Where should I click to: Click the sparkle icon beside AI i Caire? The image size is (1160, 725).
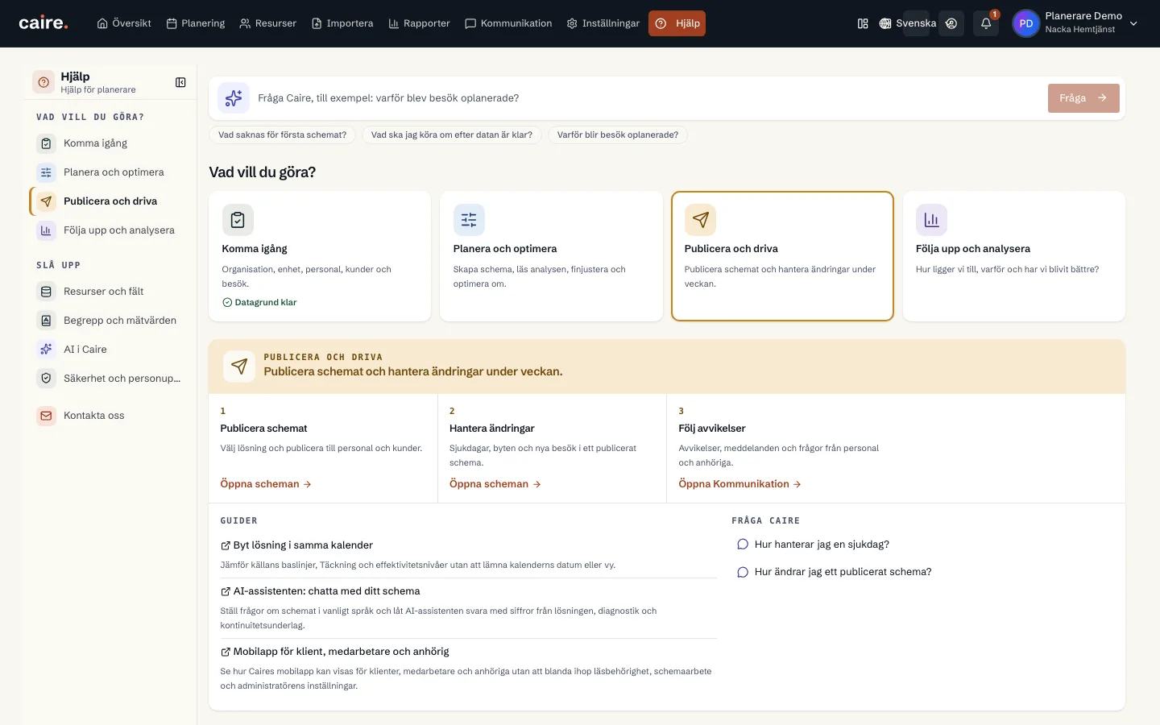click(x=46, y=350)
